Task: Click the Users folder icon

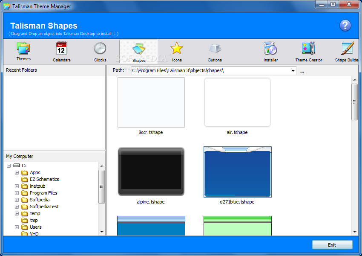Action: (x=24, y=227)
